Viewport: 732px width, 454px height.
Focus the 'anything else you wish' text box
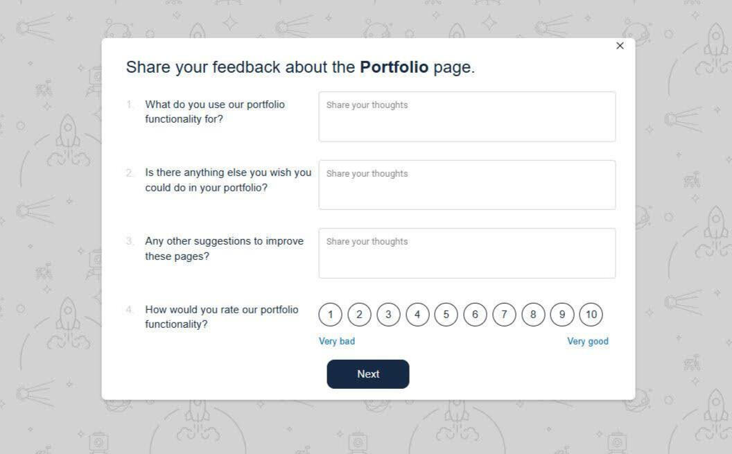[467, 185]
